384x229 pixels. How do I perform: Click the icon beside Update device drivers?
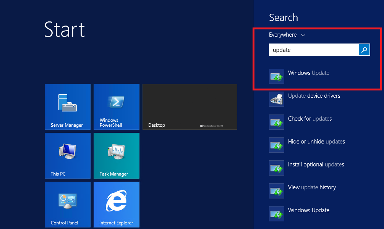click(277, 99)
